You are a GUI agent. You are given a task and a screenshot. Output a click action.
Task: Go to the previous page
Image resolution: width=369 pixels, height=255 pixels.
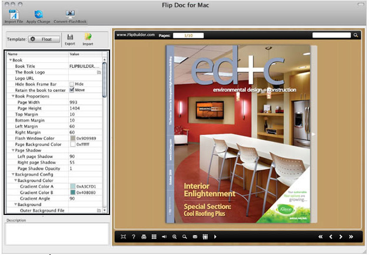[331, 237]
